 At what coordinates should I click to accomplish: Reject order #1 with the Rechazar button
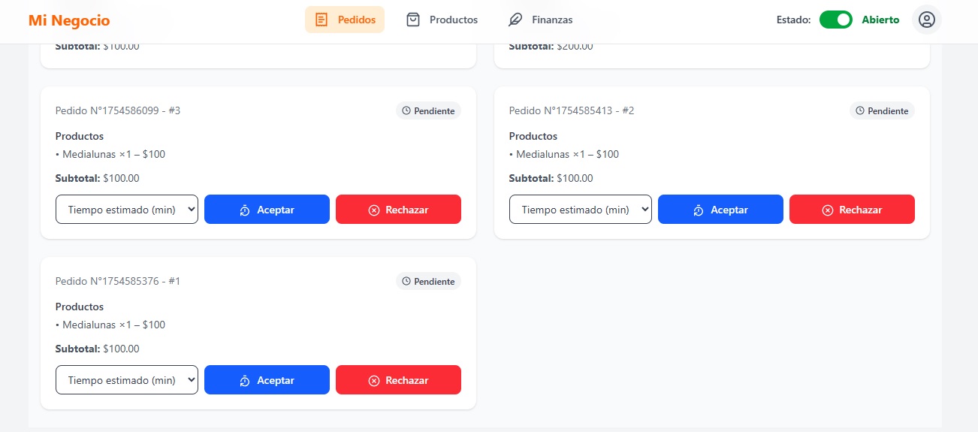398,380
